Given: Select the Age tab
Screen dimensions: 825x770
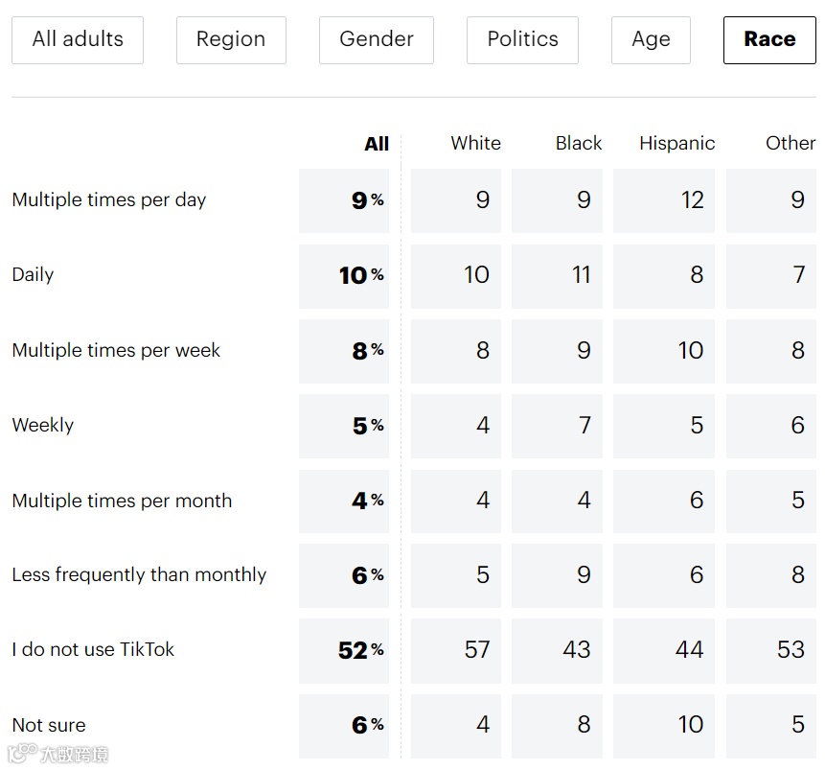Looking at the screenshot, I should [651, 39].
